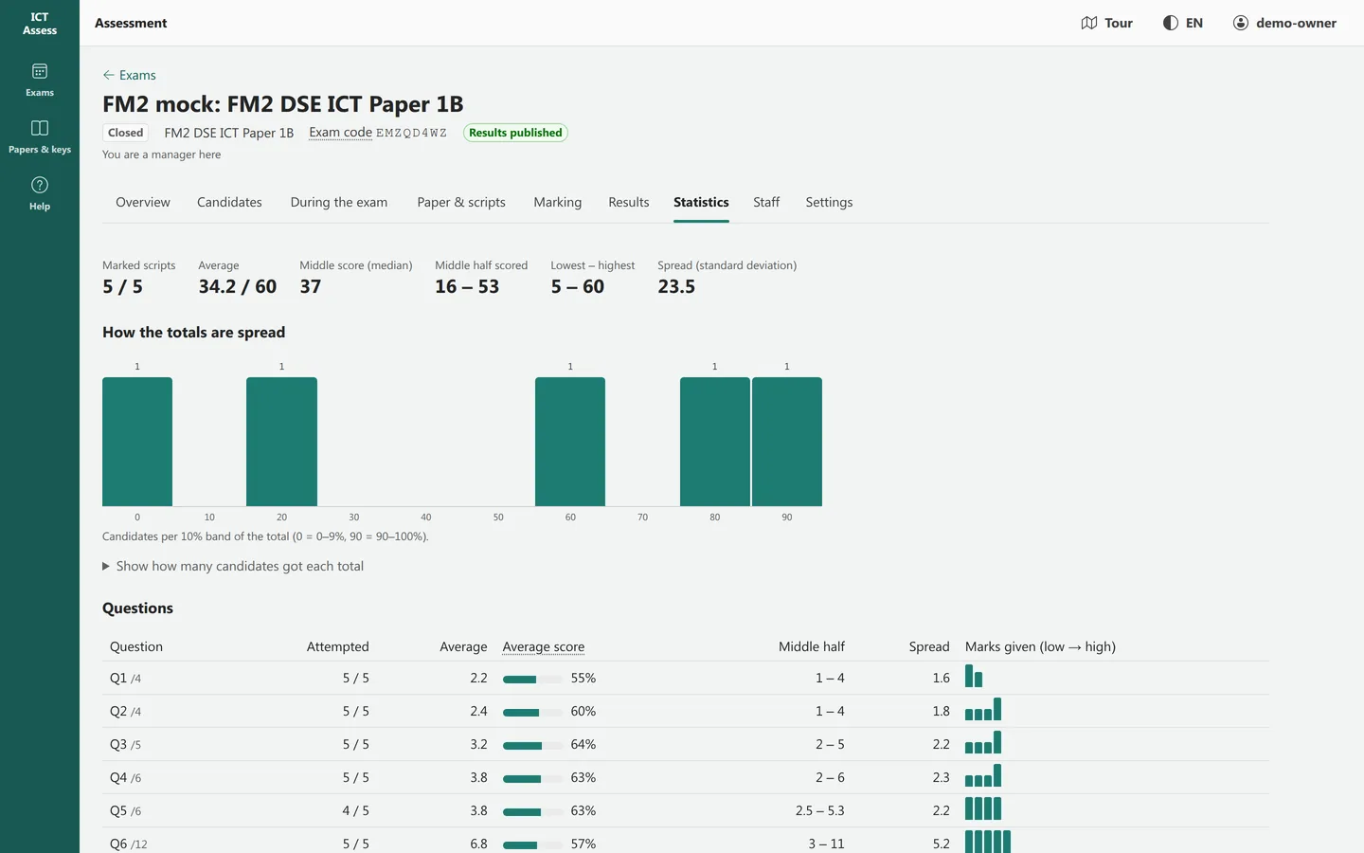Viewport: 1364px width, 853px height.
Task: Click the ICT Assess logo
Action: pyautogui.click(x=40, y=24)
